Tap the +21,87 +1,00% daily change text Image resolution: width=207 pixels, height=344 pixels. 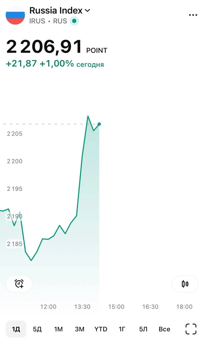(40, 64)
